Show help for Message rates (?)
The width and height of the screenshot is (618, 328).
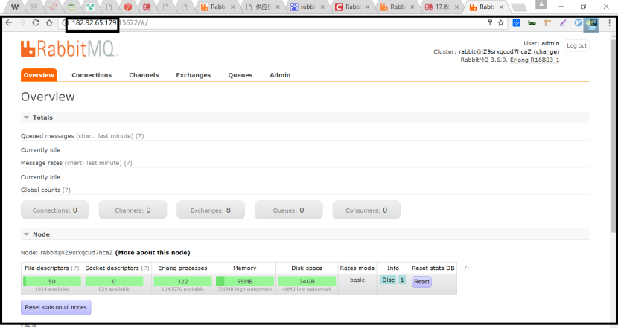click(128, 163)
